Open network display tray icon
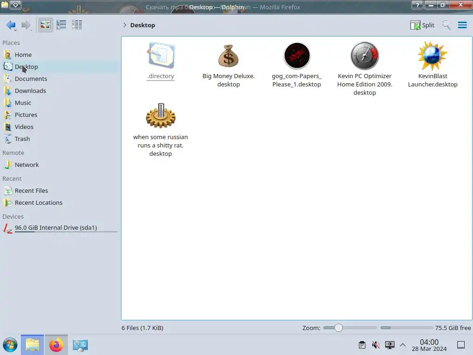Image resolution: width=473 pixels, height=355 pixels. click(390, 345)
